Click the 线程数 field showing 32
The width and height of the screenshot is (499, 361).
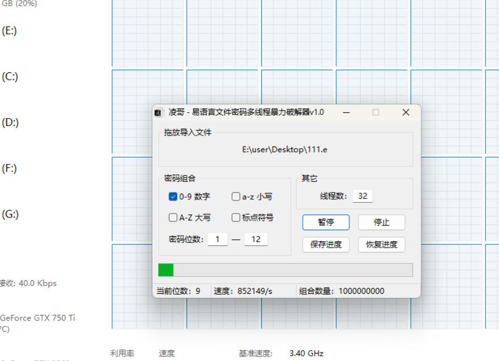click(x=362, y=196)
